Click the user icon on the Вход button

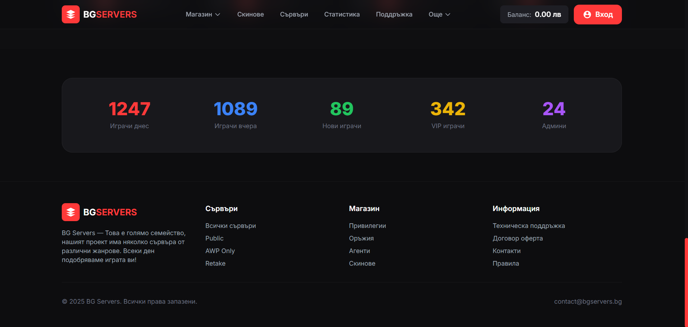[587, 14]
